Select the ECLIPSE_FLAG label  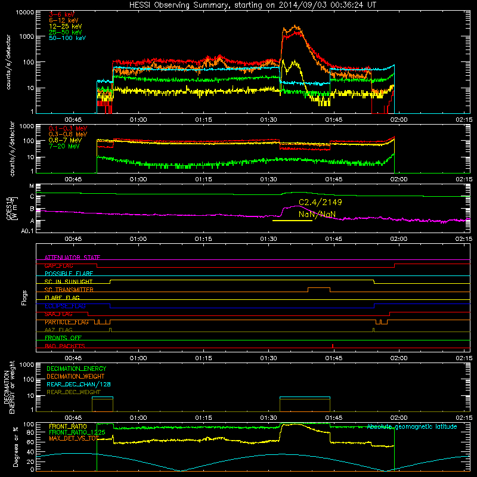click(x=65, y=306)
